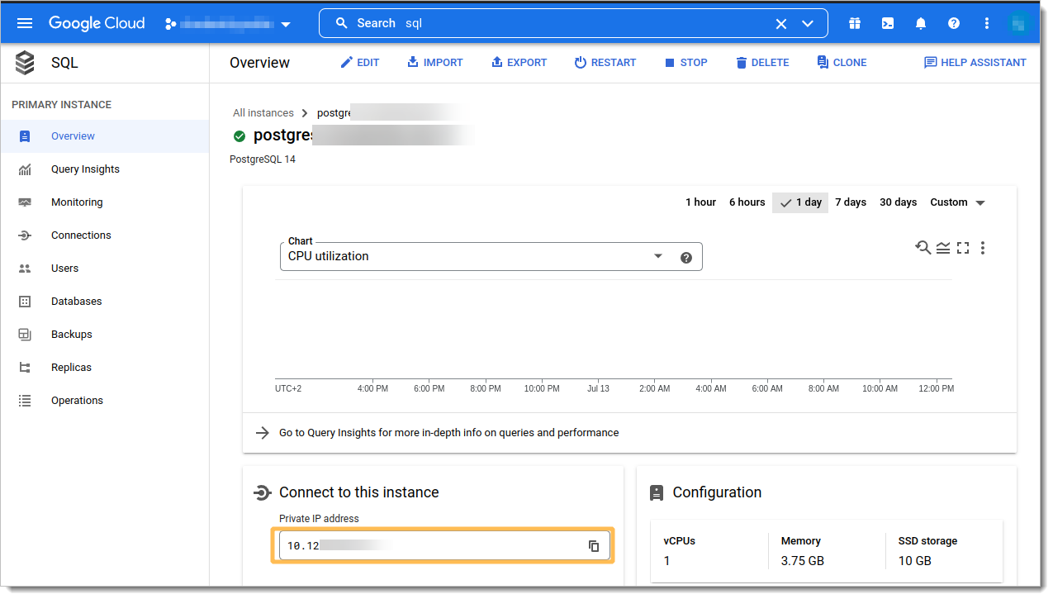Select the 7 days time range
This screenshot has height=599, width=1053.
[851, 202]
